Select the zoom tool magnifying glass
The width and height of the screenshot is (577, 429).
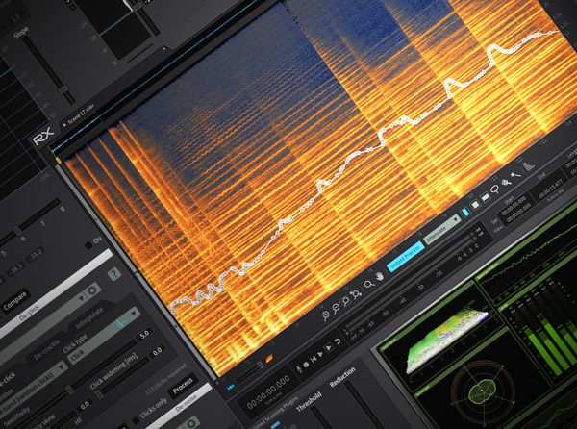[x=368, y=284]
